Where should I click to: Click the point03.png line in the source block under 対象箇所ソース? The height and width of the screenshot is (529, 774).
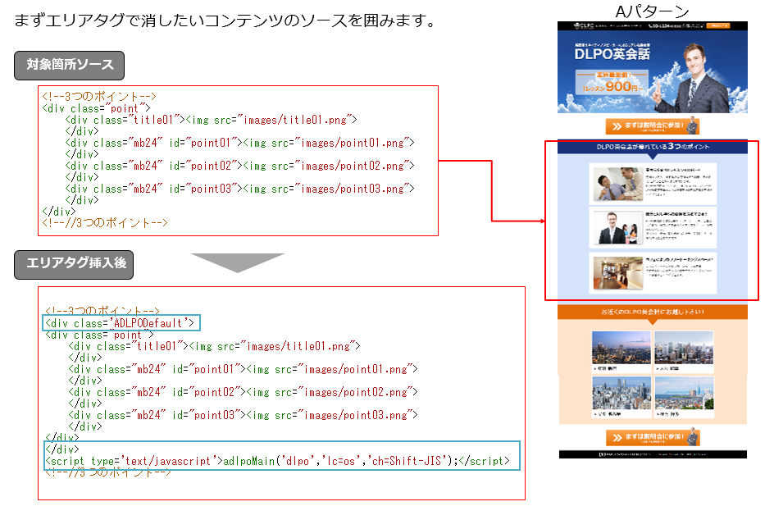pyautogui.click(x=240, y=189)
